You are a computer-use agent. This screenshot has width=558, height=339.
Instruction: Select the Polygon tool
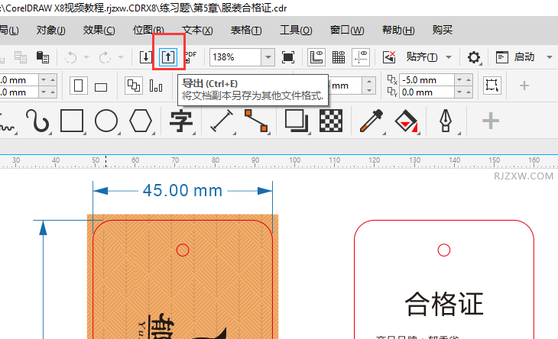141,121
